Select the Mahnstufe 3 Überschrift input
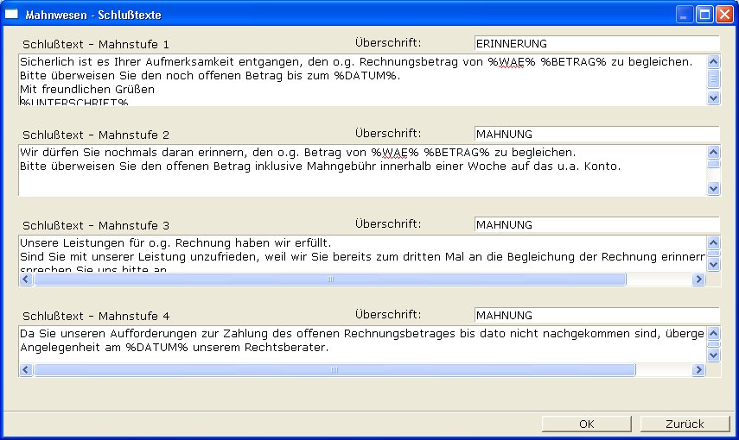 pyautogui.click(x=596, y=224)
